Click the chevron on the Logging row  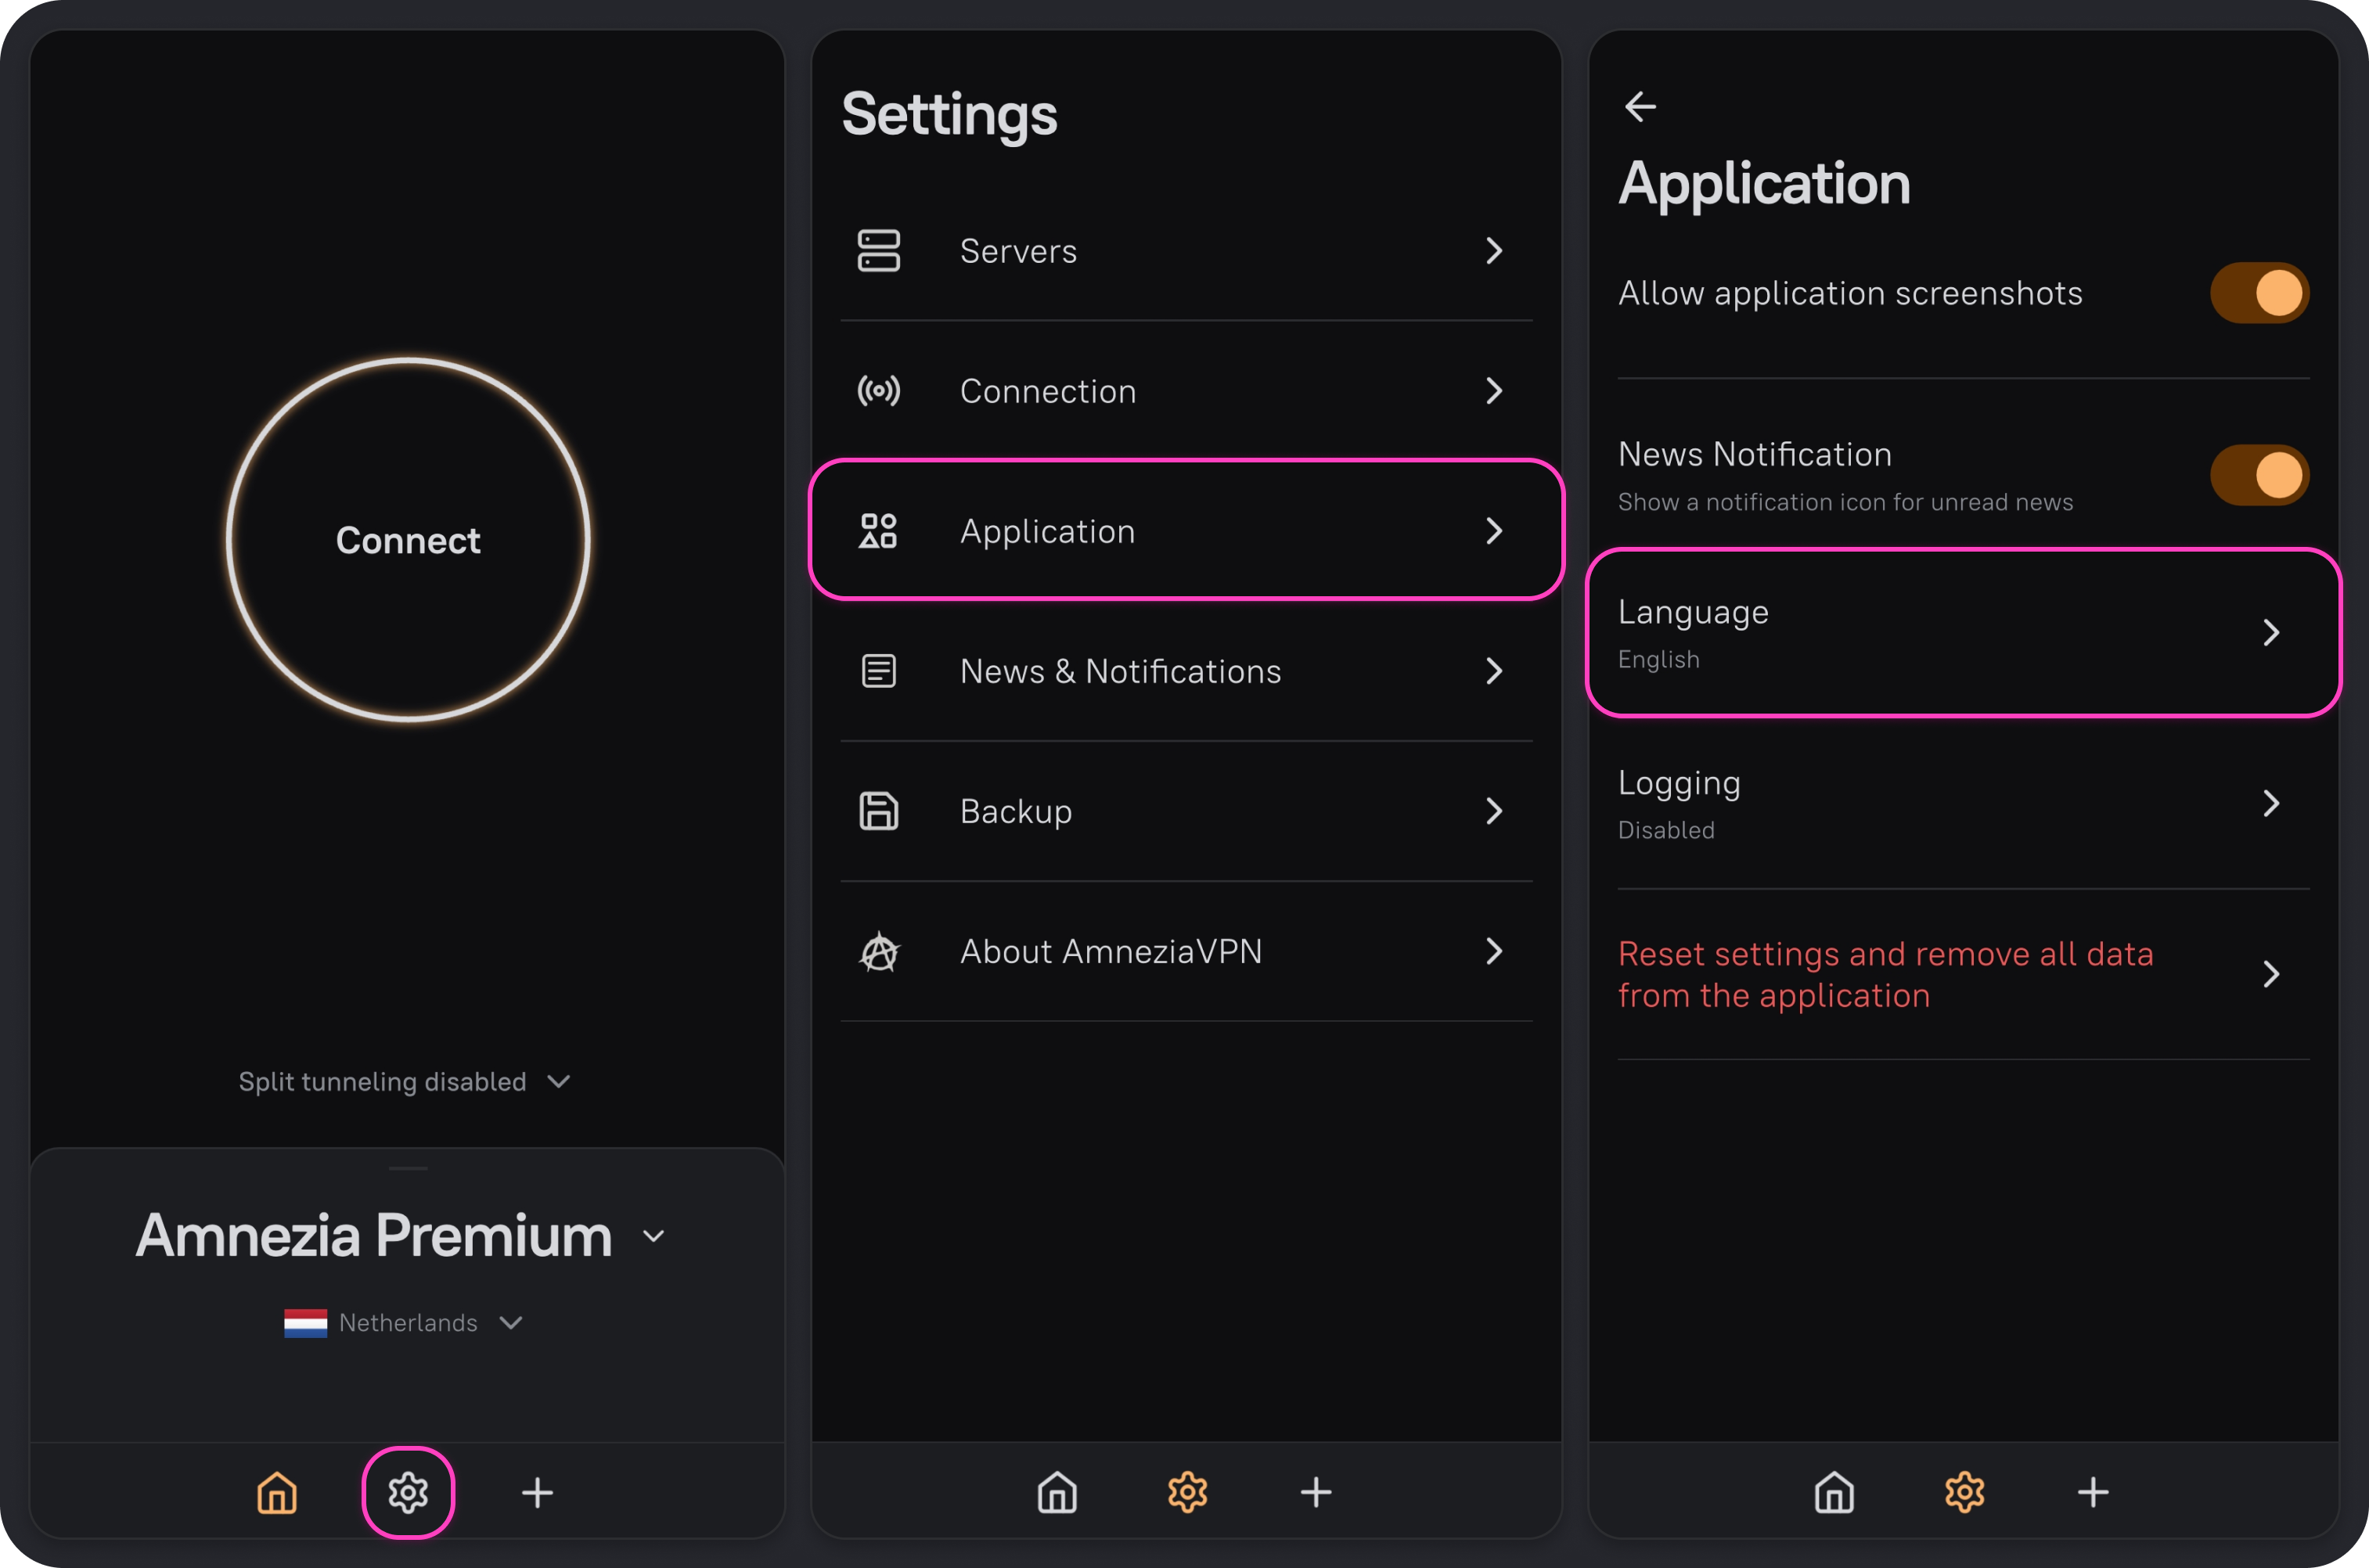point(2271,803)
